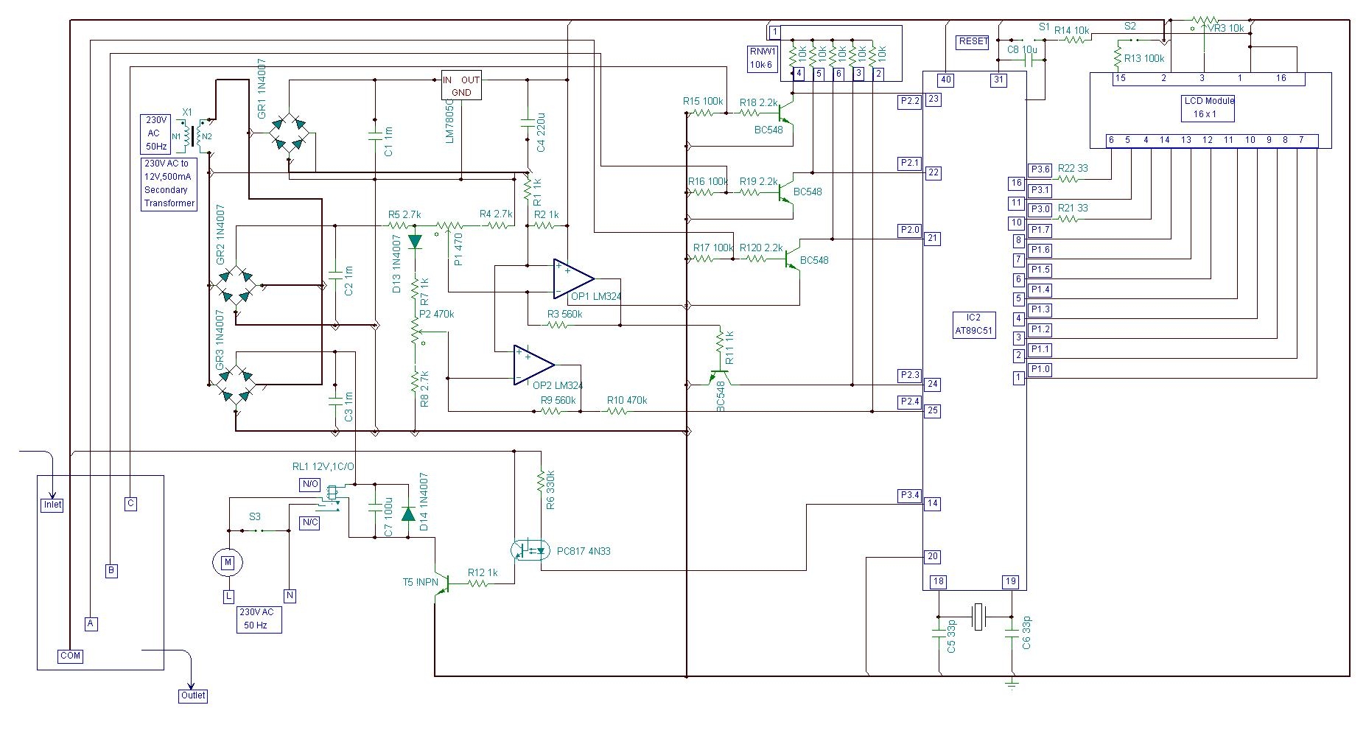Click the P3.4 port label
The width and height of the screenshot is (1366, 747).
click(x=910, y=495)
